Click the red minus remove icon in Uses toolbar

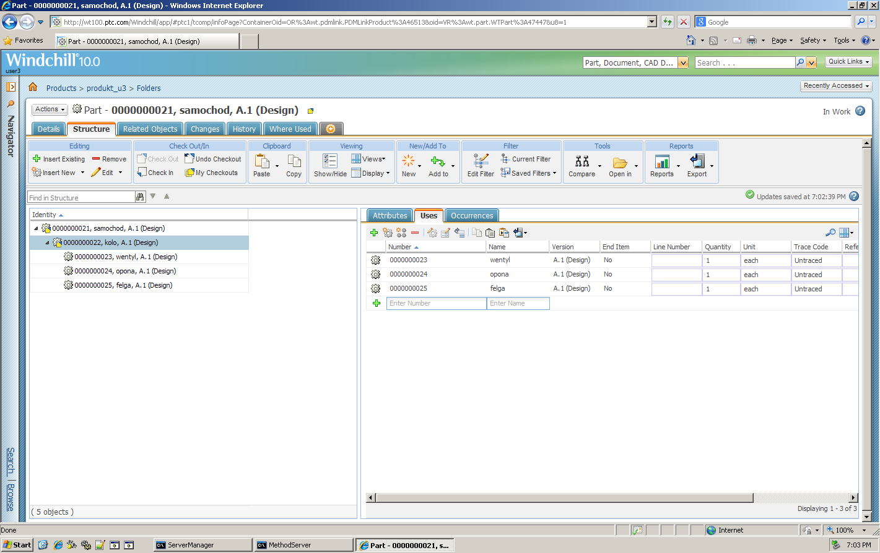415,233
